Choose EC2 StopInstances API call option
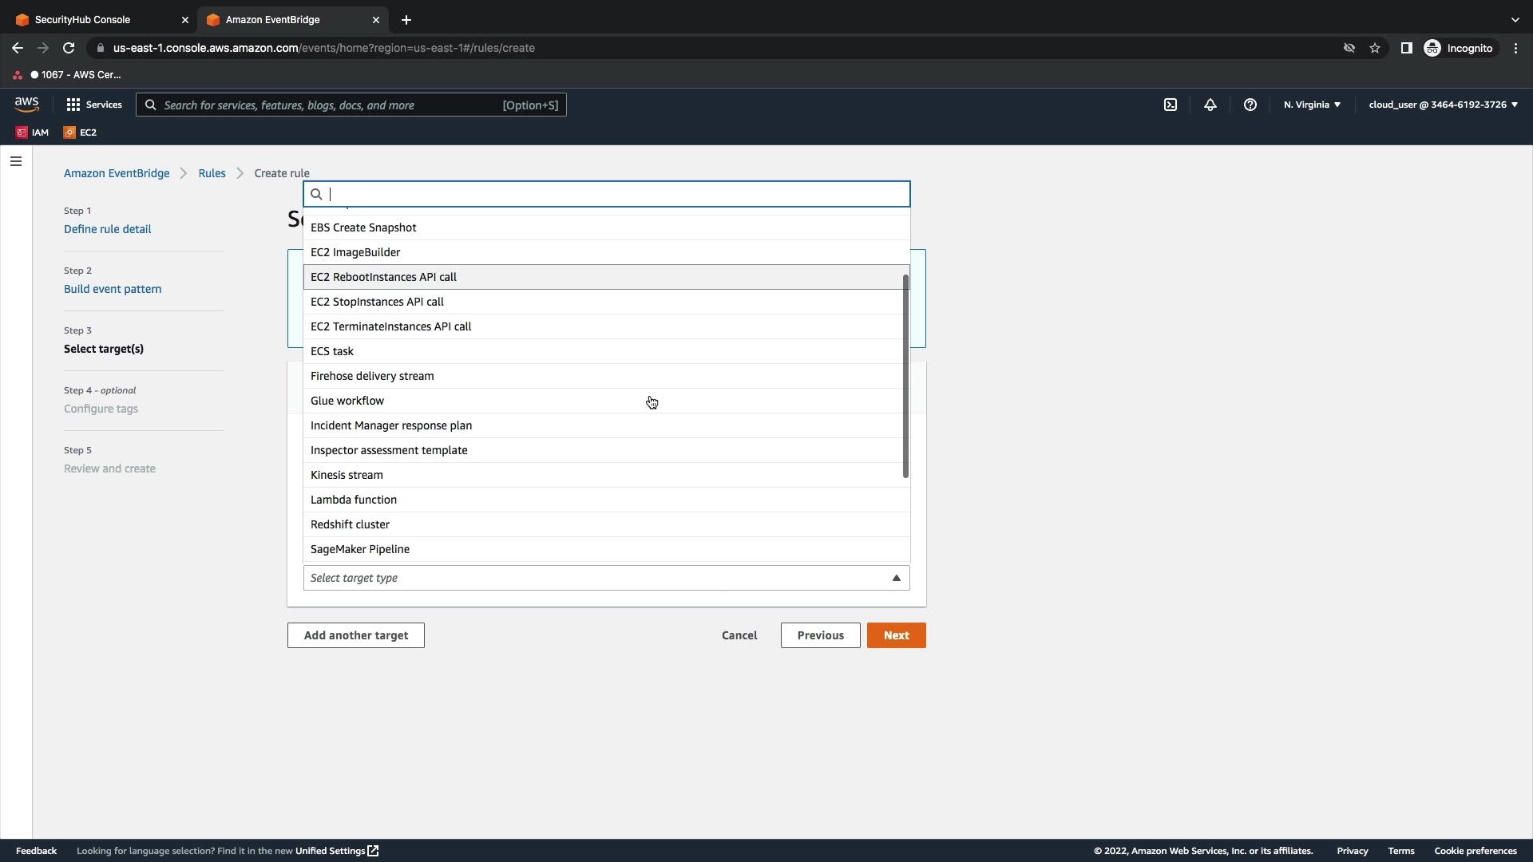The image size is (1533, 862). 377,302
